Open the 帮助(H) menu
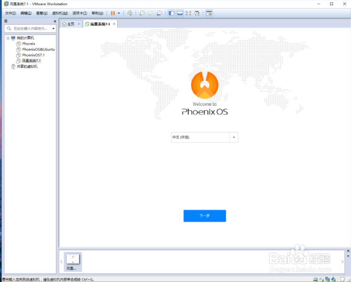This screenshot has height=282, width=351. (97, 13)
